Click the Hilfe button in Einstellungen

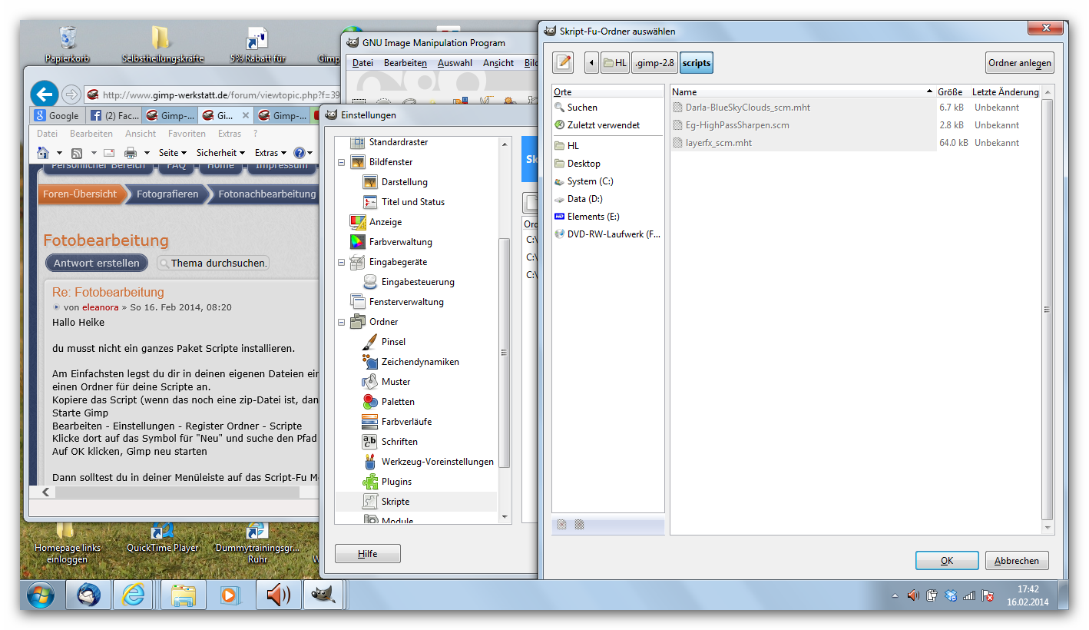(368, 554)
